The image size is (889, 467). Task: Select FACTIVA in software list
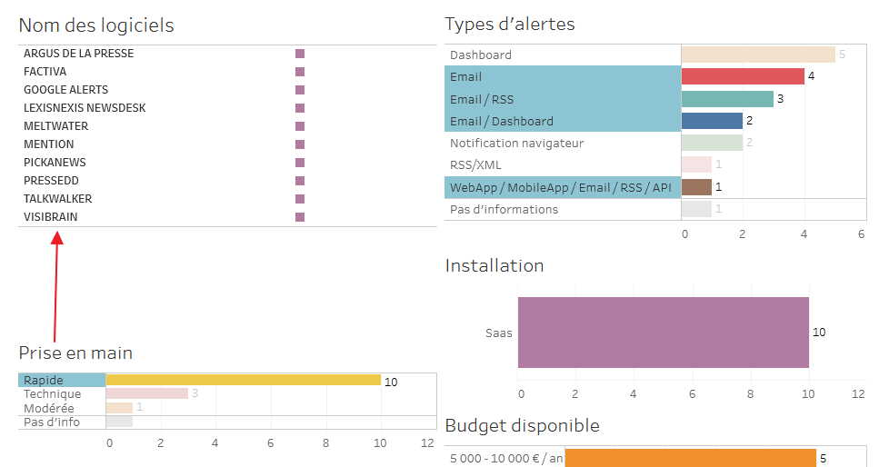tap(45, 72)
